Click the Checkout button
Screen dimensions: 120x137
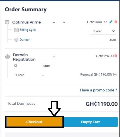click(34, 122)
